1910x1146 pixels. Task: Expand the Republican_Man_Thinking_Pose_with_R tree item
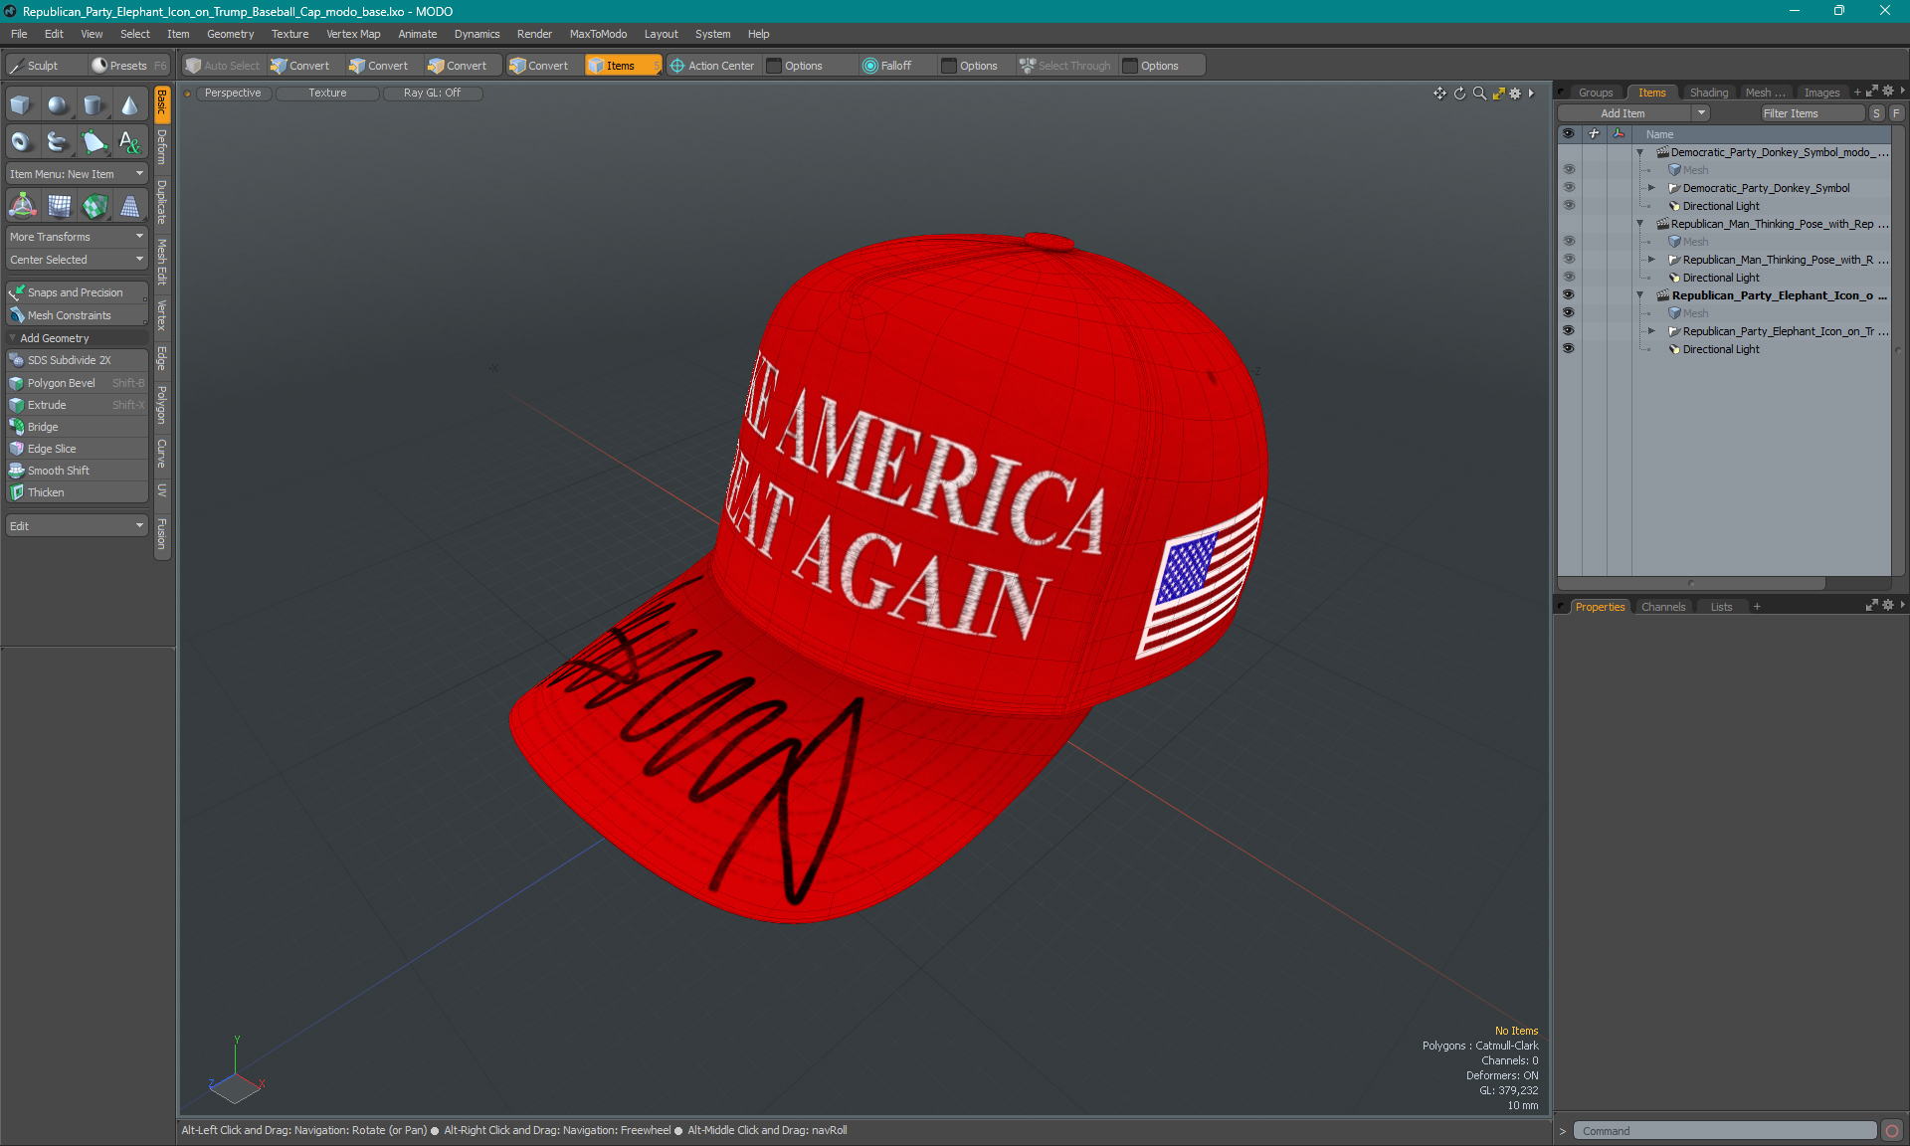(x=1651, y=260)
